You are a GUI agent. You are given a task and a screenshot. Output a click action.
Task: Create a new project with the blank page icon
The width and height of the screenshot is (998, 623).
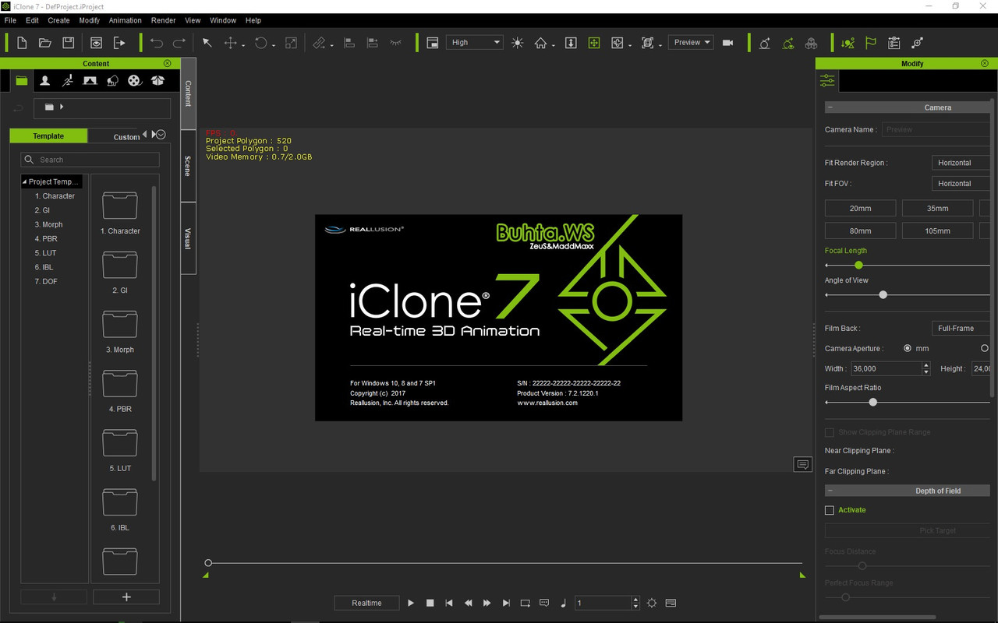click(22, 43)
